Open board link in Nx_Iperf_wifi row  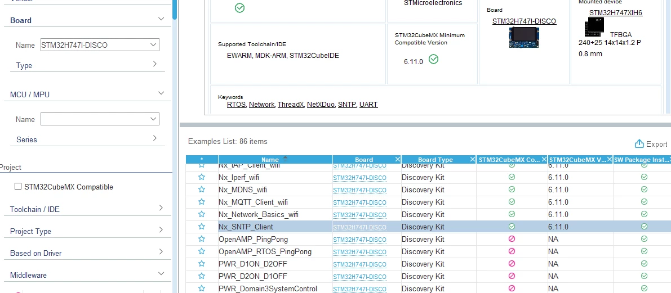click(359, 178)
